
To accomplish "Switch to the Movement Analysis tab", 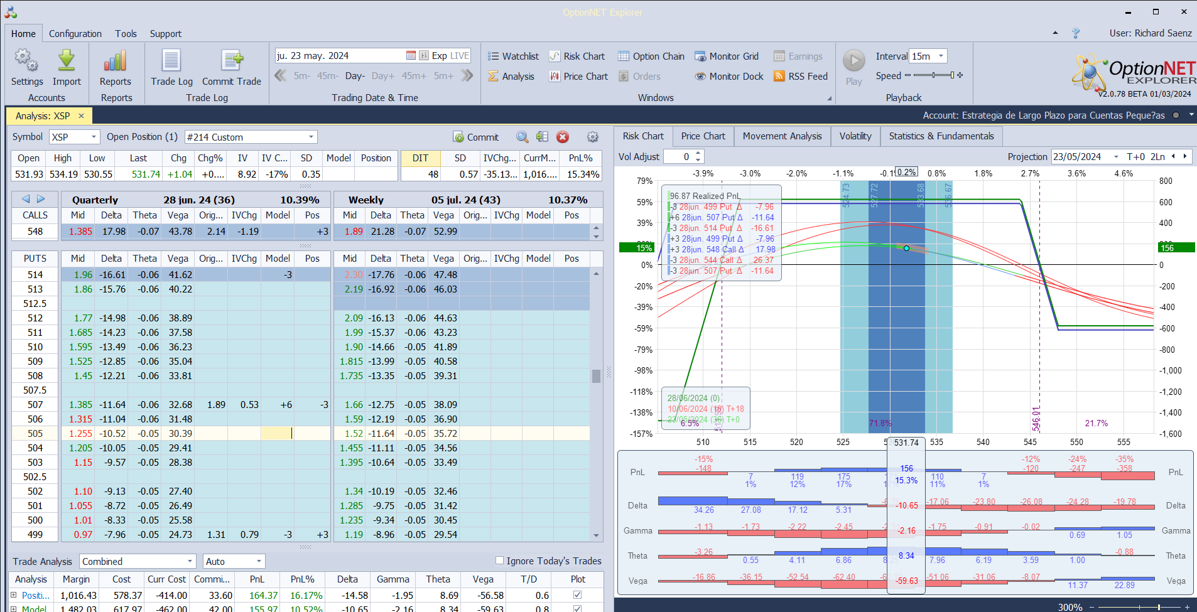I will coord(782,136).
